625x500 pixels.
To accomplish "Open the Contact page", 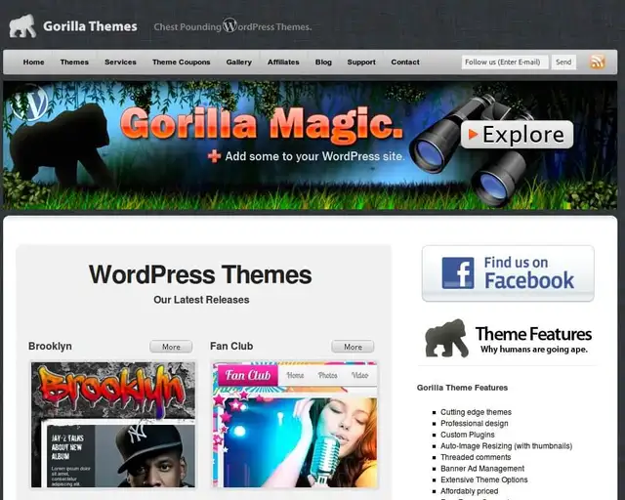I will pyautogui.click(x=405, y=62).
